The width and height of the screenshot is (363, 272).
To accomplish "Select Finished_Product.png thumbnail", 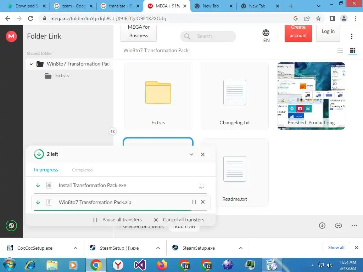I will 311,96.
